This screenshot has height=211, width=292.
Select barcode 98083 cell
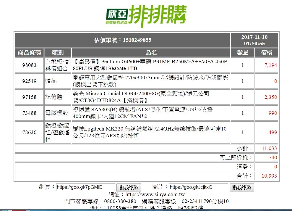tap(30, 65)
